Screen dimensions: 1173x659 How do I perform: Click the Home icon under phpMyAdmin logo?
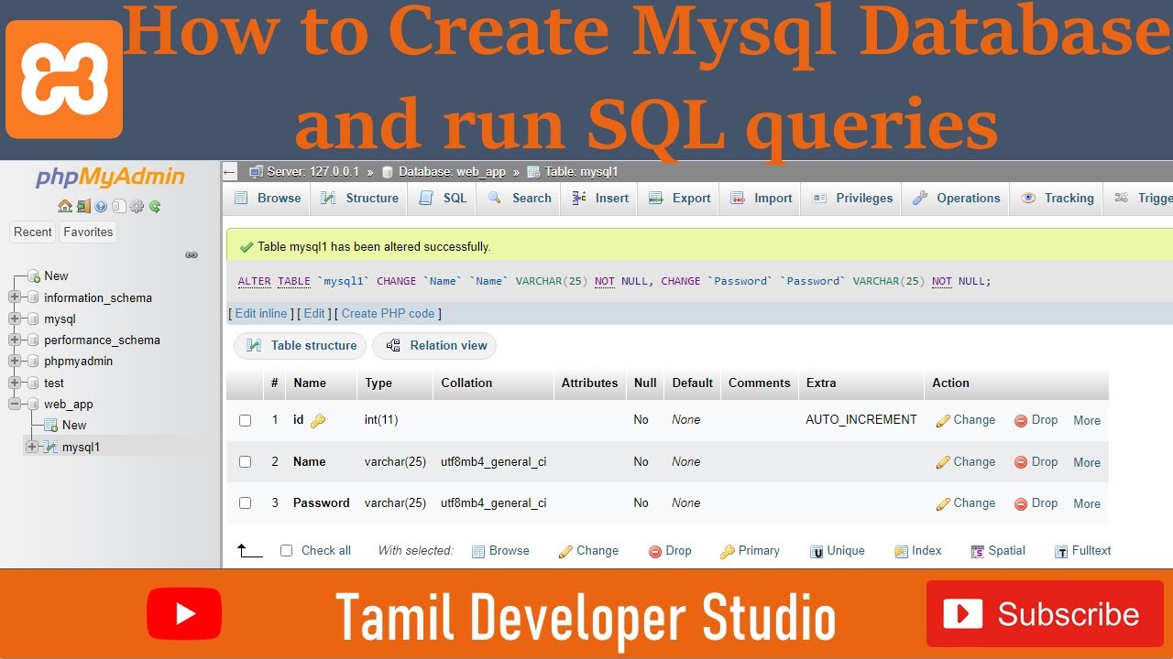[x=64, y=206]
